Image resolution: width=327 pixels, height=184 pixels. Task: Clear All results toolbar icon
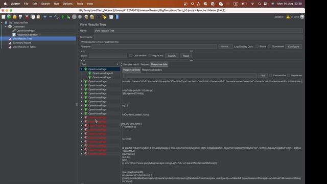(x=92, y=17)
